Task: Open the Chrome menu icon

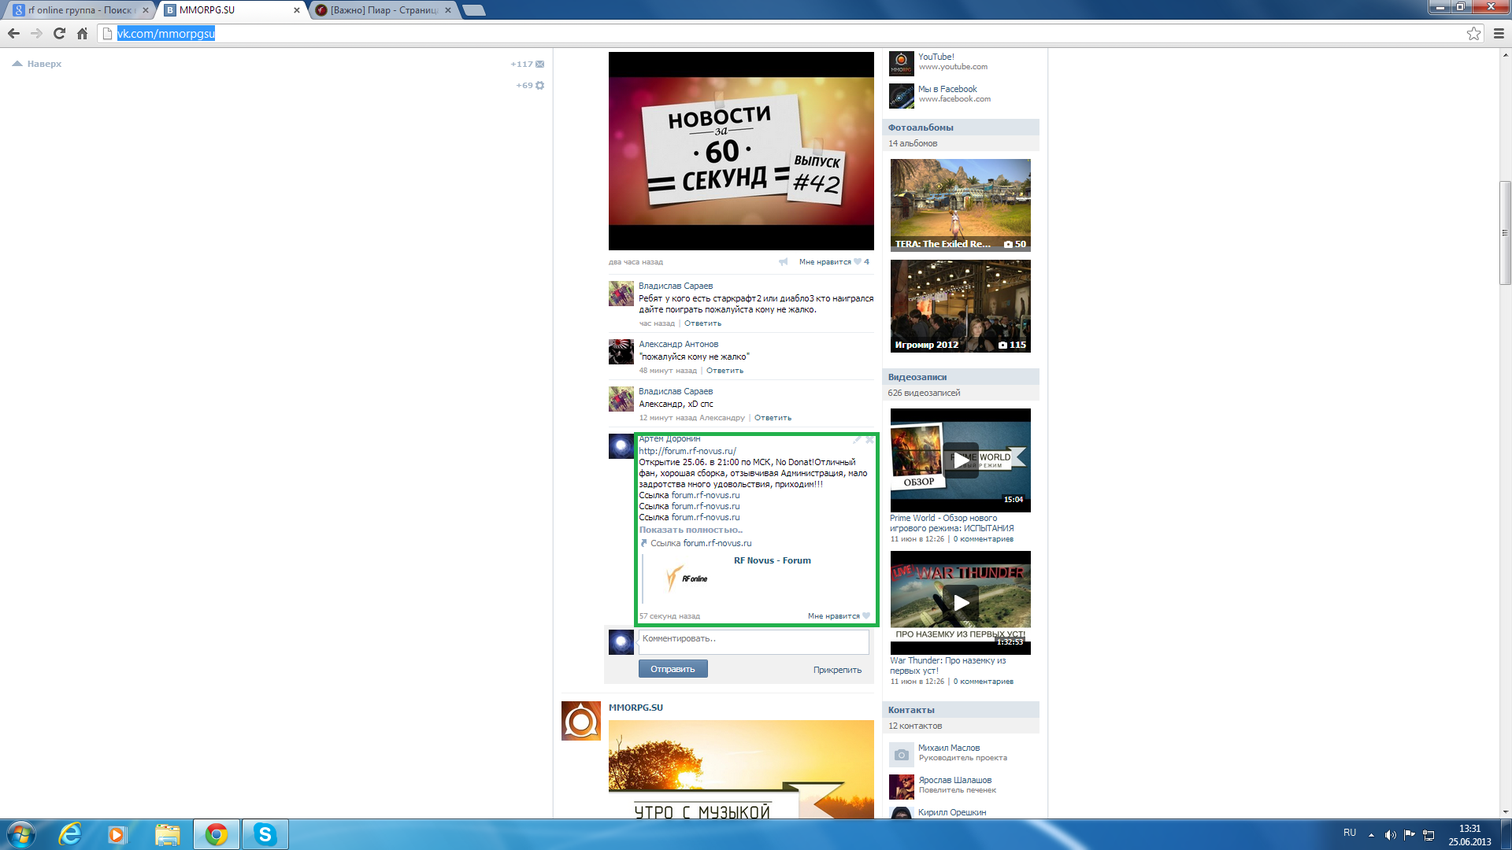Action: click(x=1499, y=33)
